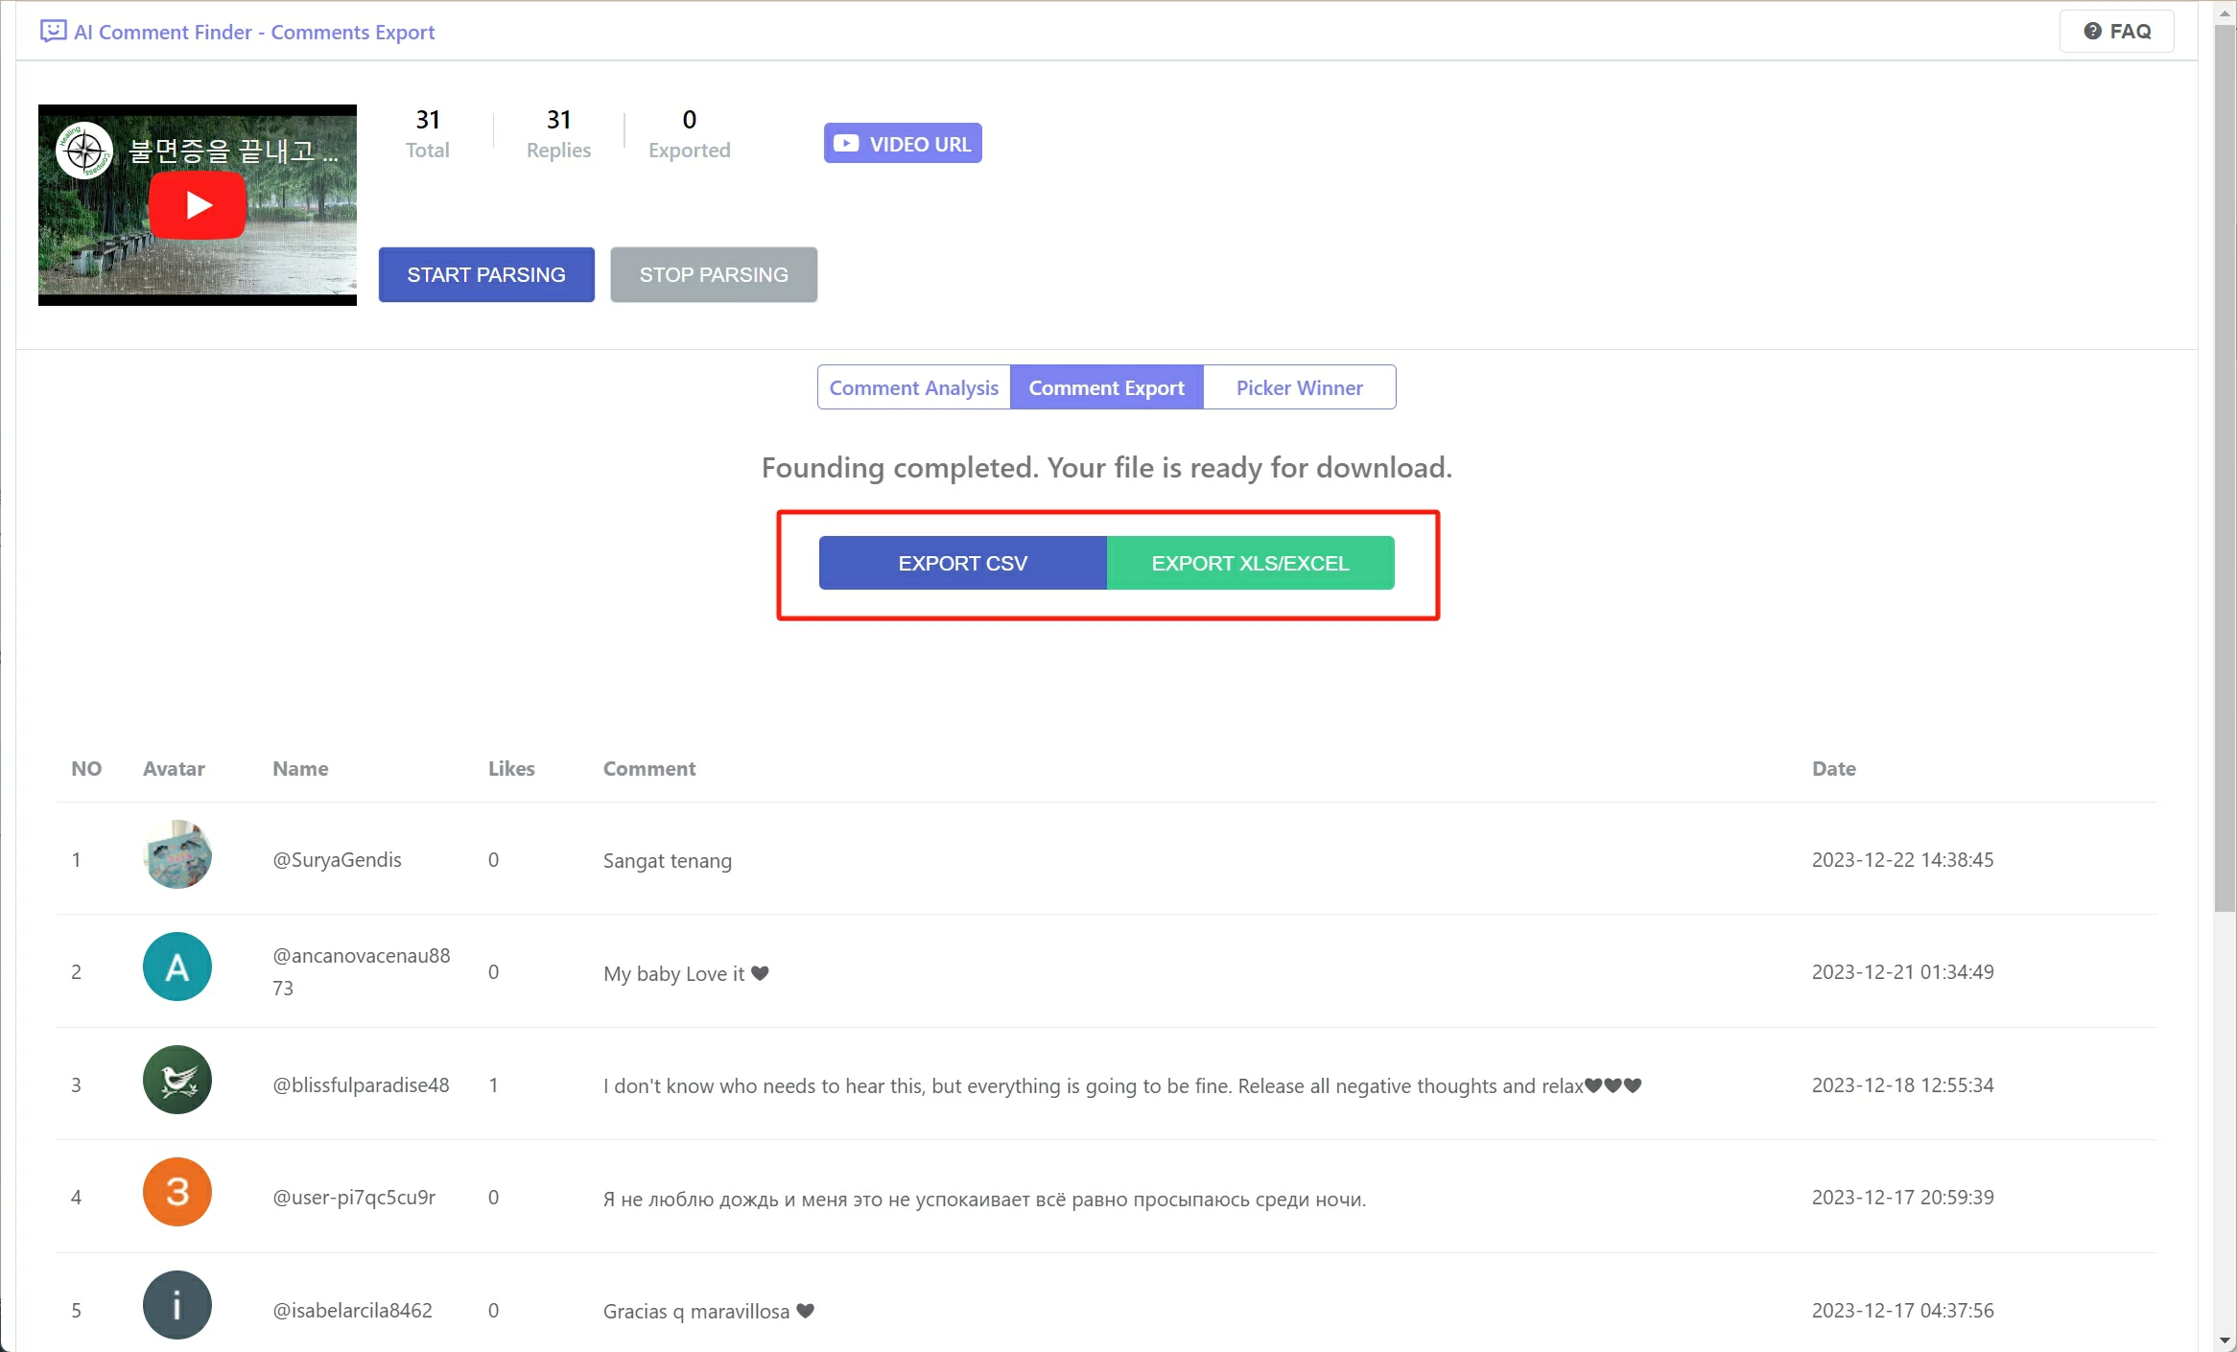Screen dimensions: 2237x1352
Task: Switch to the Picker Winner tab
Action: [x=1299, y=386]
